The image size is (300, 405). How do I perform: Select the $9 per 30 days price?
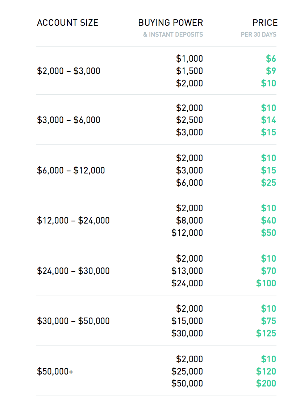271,71
